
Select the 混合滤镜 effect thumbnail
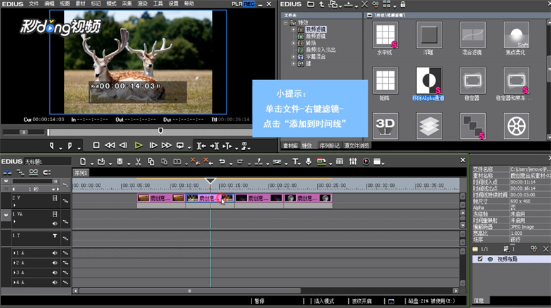point(473,35)
